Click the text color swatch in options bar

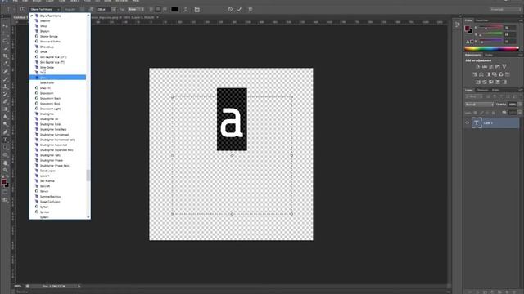(174, 10)
